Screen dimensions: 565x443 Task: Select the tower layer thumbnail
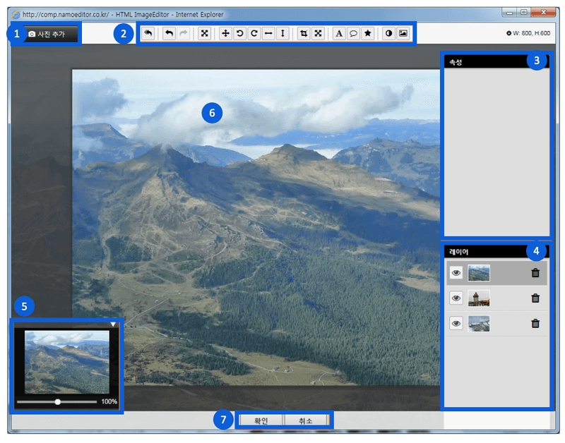[x=479, y=298]
